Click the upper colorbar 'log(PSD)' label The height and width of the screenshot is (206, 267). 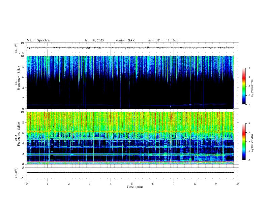(x=253, y=88)
